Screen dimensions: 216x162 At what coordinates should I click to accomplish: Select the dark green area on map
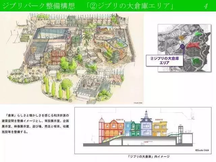coord(196,61)
